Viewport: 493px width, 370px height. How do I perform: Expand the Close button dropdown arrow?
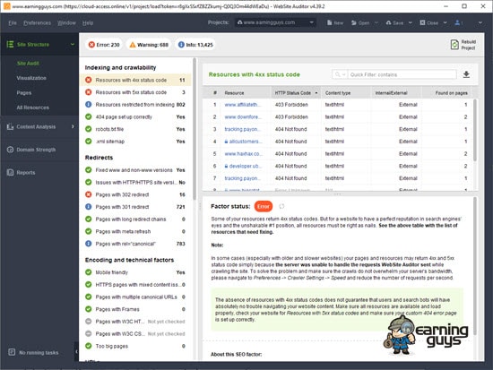(x=445, y=22)
